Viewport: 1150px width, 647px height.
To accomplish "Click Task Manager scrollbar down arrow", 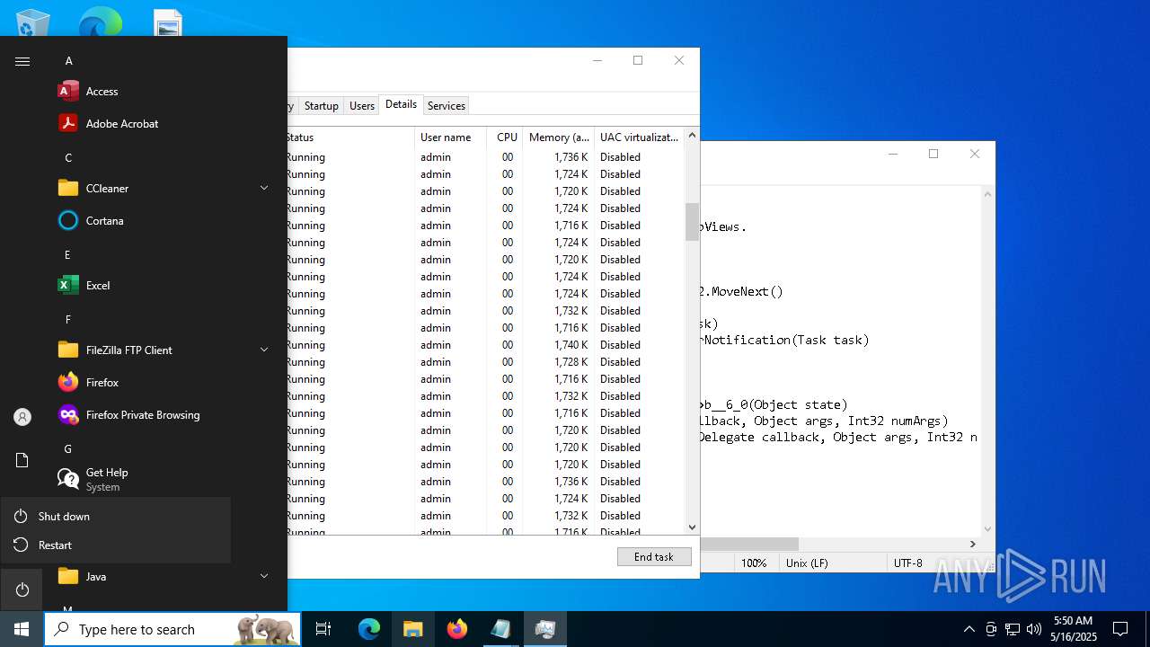I will (x=692, y=527).
